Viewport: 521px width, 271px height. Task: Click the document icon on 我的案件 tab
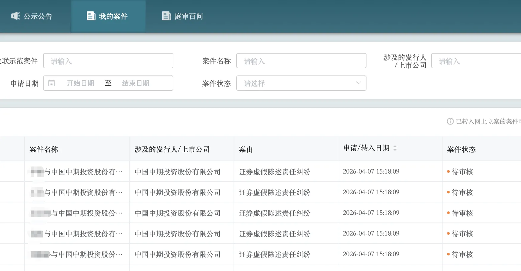(x=91, y=16)
